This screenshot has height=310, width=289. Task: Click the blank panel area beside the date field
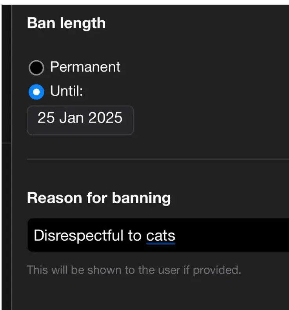(212, 118)
